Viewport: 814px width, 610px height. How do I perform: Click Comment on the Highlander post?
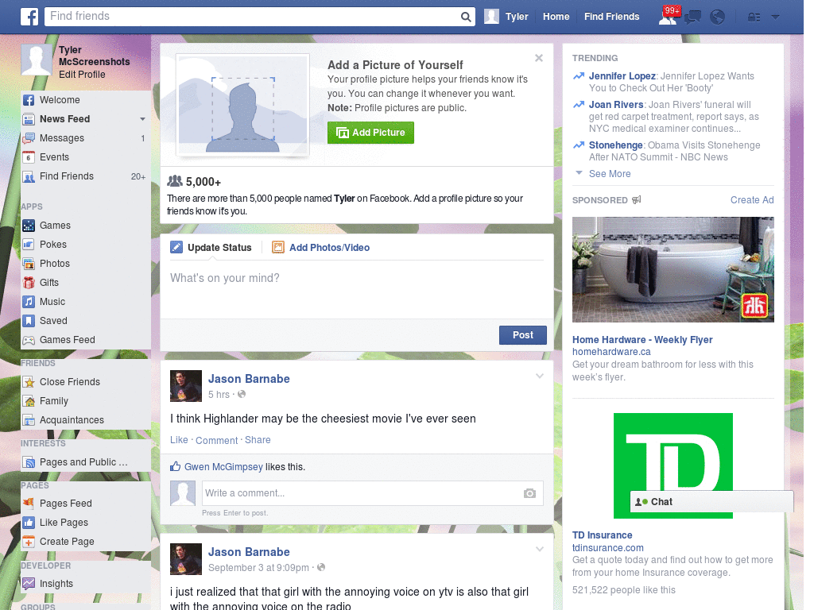tap(216, 440)
